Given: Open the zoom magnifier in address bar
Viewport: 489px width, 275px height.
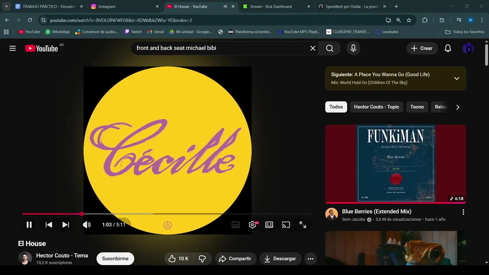Looking at the screenshot, I should tap(398, 20).
